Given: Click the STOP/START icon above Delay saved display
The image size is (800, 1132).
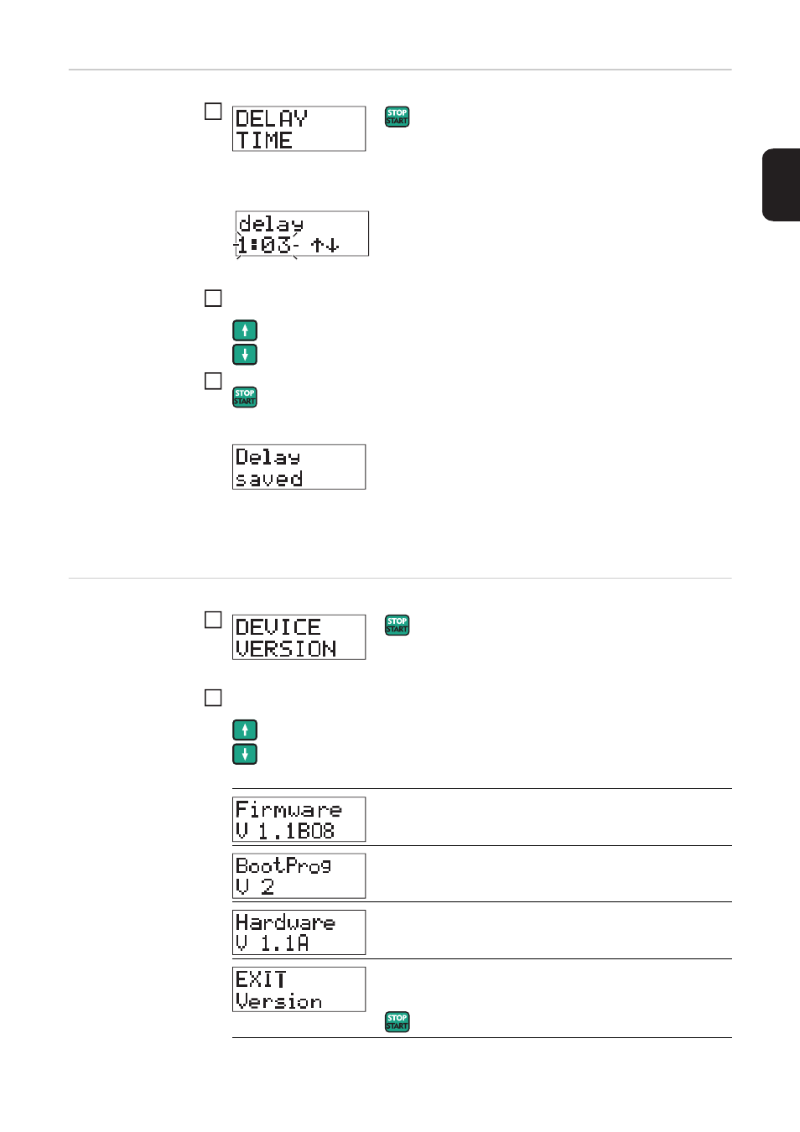Looking at the screenshot, I should pos(244,397).
